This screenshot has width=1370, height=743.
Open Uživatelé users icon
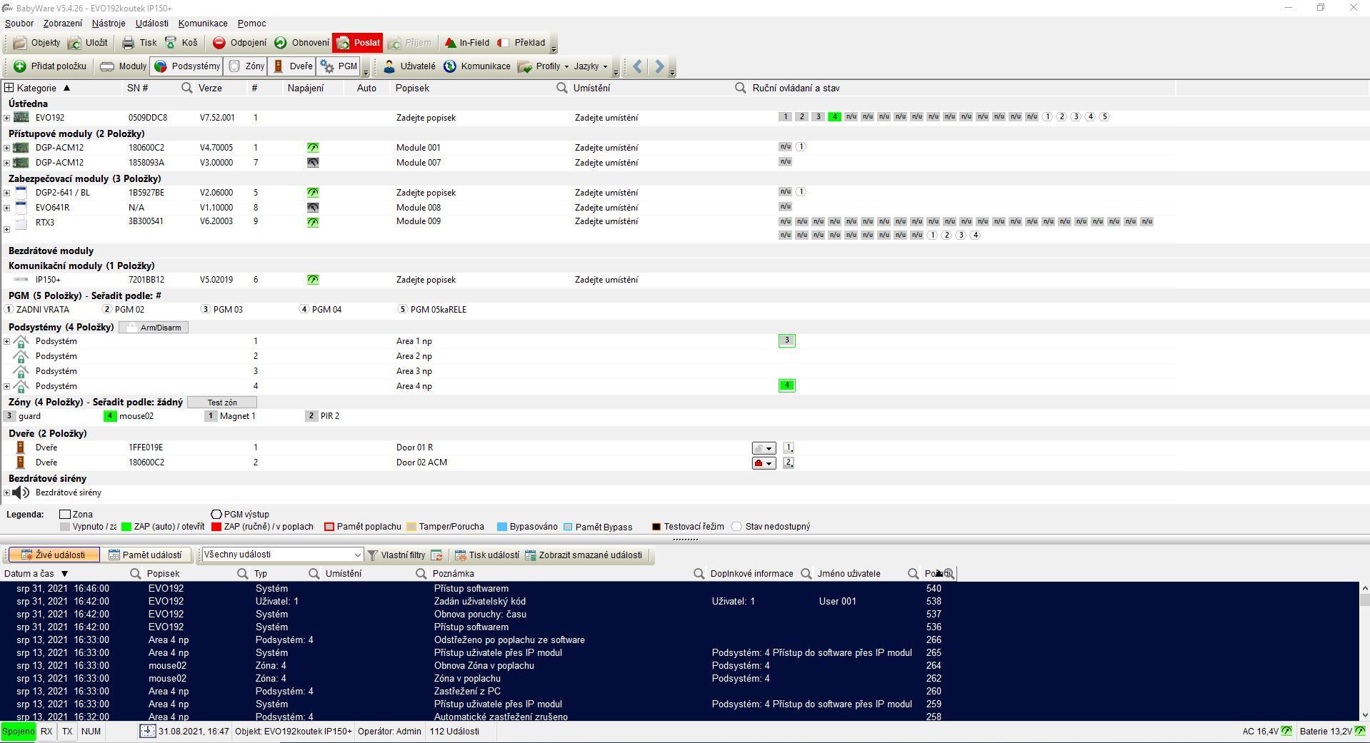coord(389,66)
